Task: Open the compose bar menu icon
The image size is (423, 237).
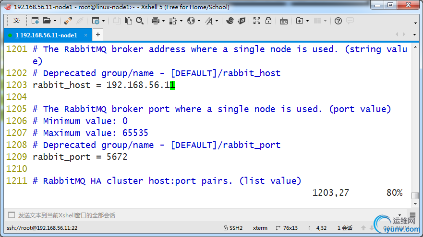Action: pos(413,214)
